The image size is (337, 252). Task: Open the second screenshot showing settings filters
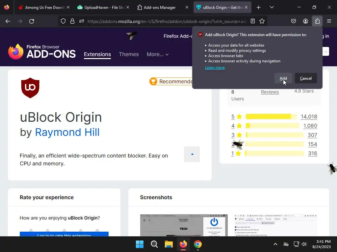(276, 225)
